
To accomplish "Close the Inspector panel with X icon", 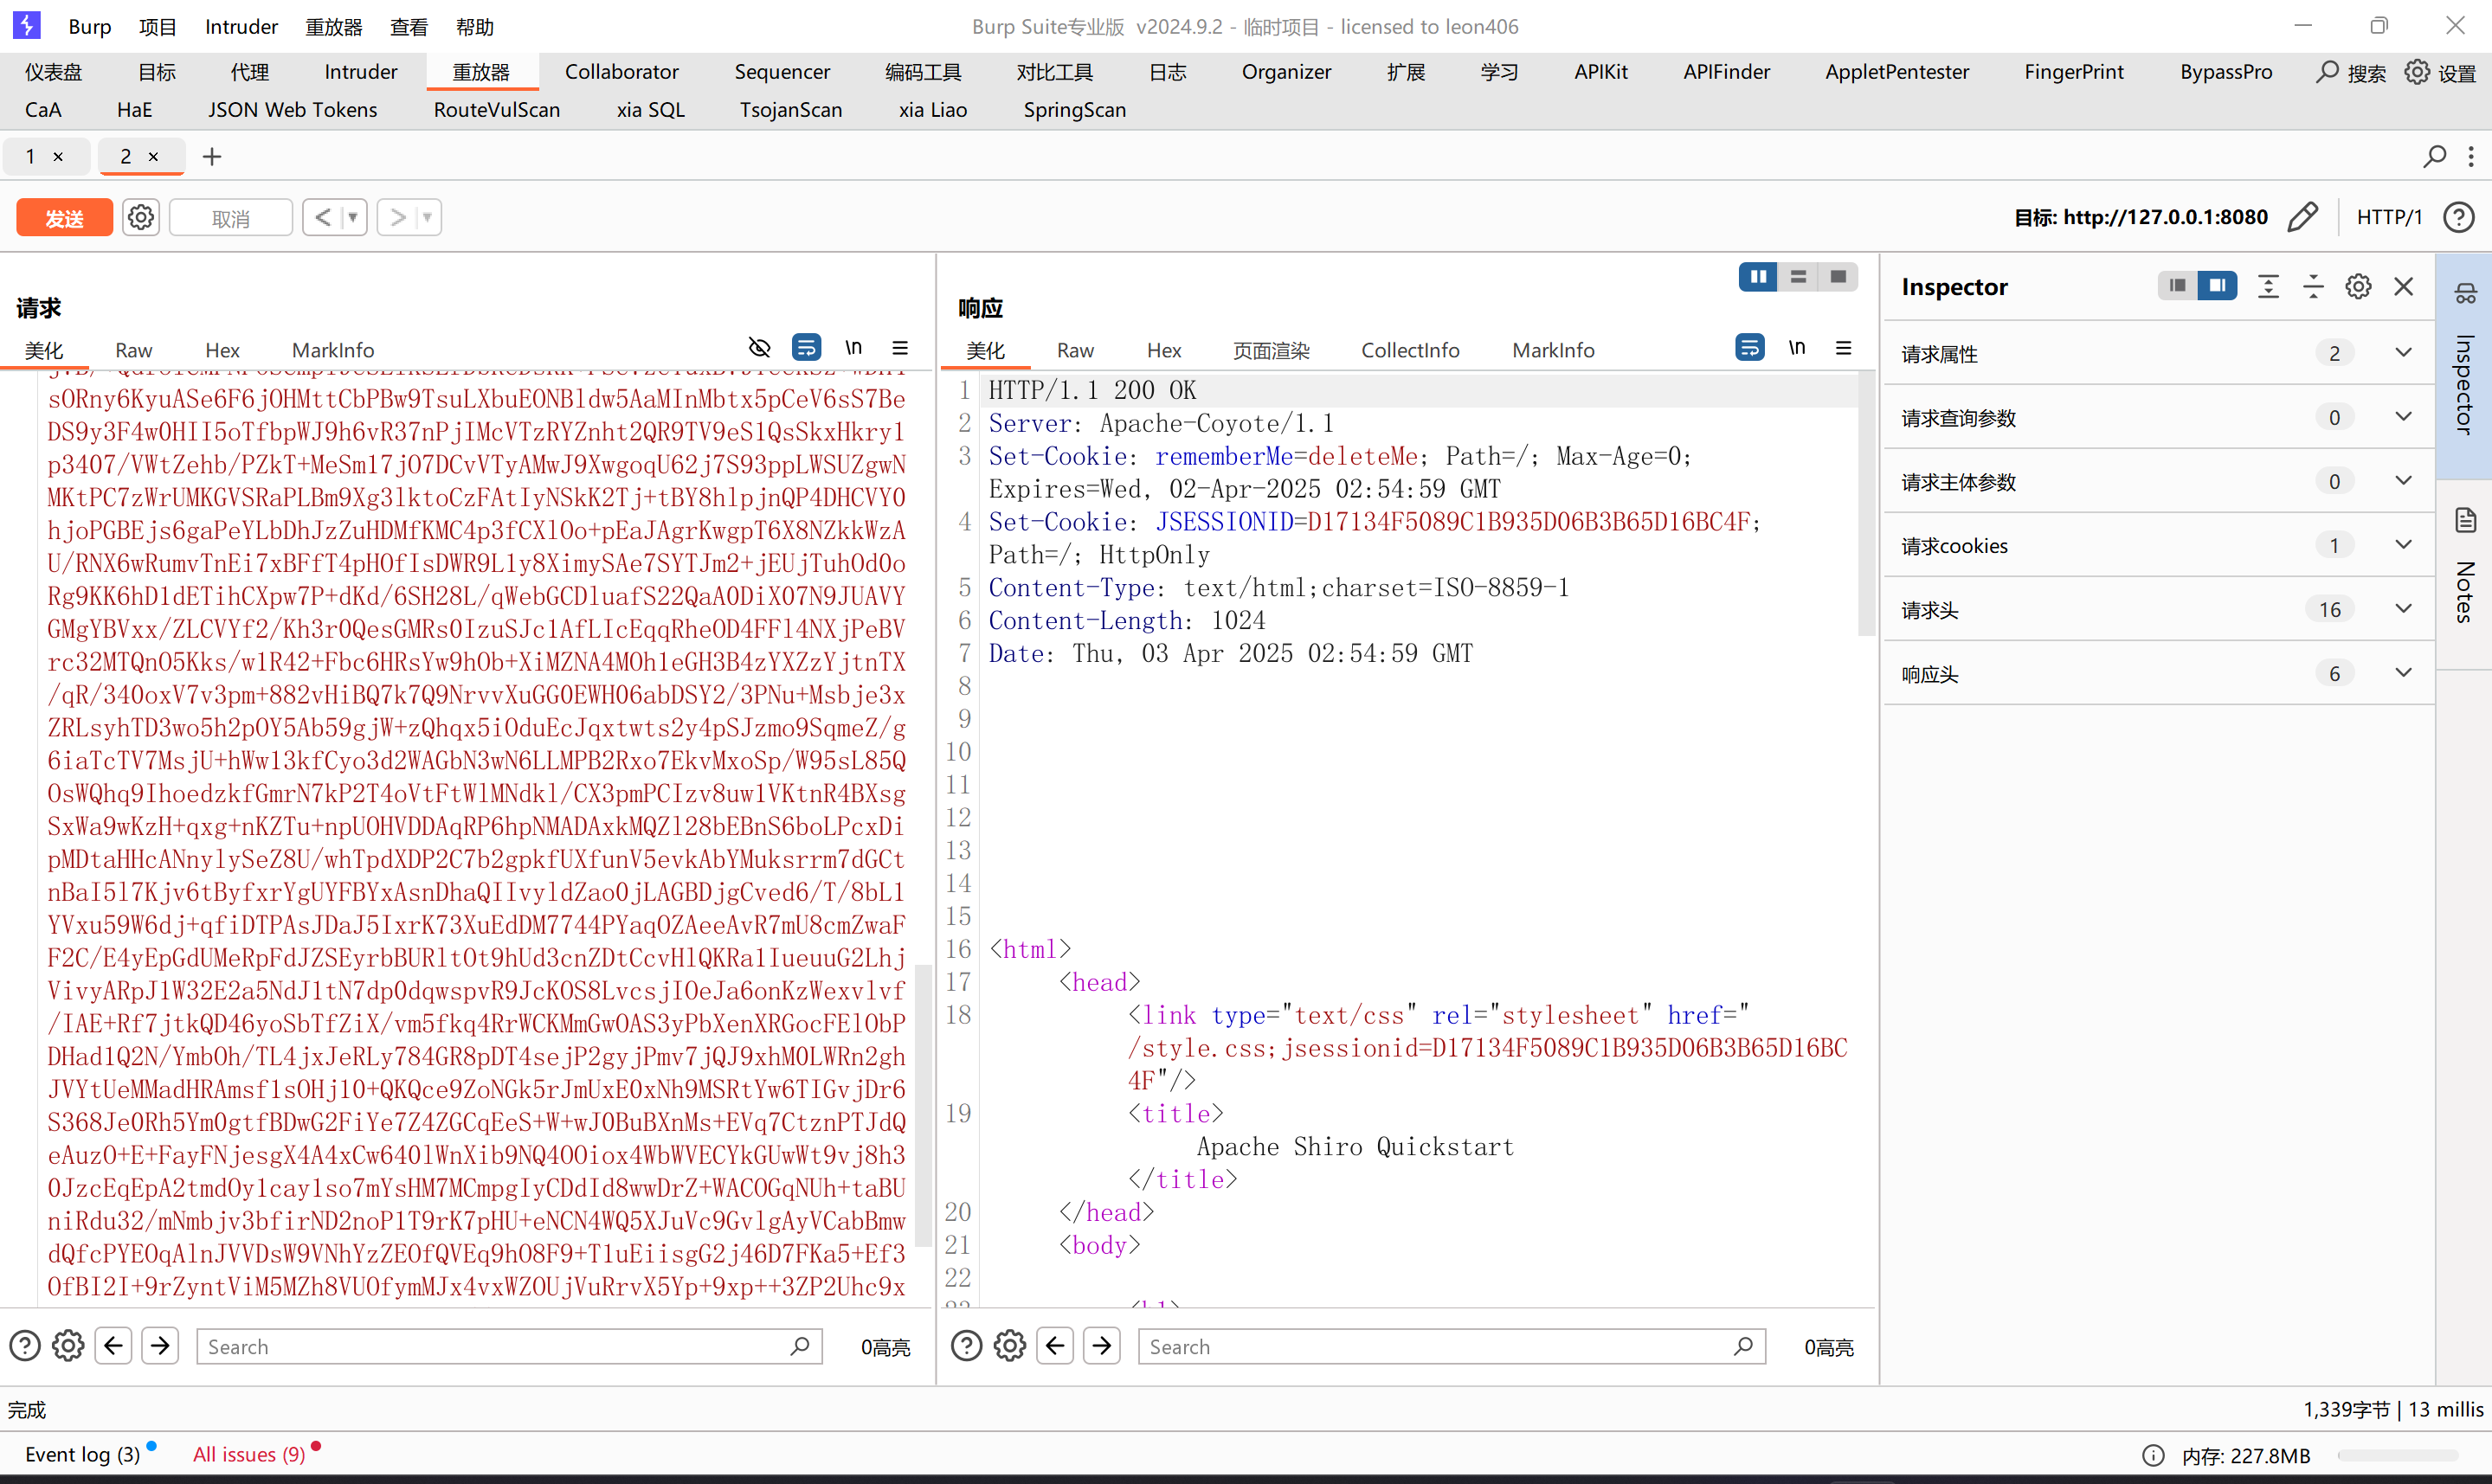I will click(x=2404, y=287).
